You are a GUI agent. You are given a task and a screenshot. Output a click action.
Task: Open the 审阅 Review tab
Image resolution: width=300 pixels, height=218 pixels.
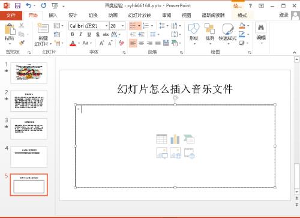pyautogui.click(x=167, y=15)
